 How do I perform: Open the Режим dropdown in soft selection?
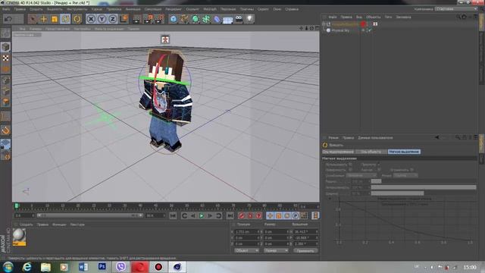tap(405, 175)
